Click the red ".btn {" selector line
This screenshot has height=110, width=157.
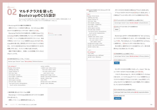89,14
